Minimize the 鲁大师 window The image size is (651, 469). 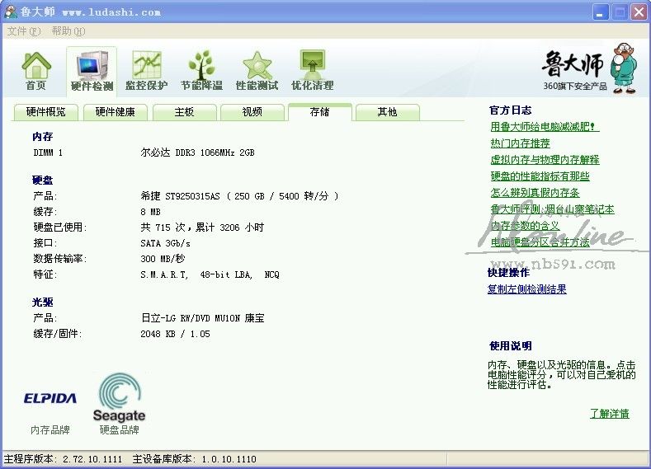point(601,12)
